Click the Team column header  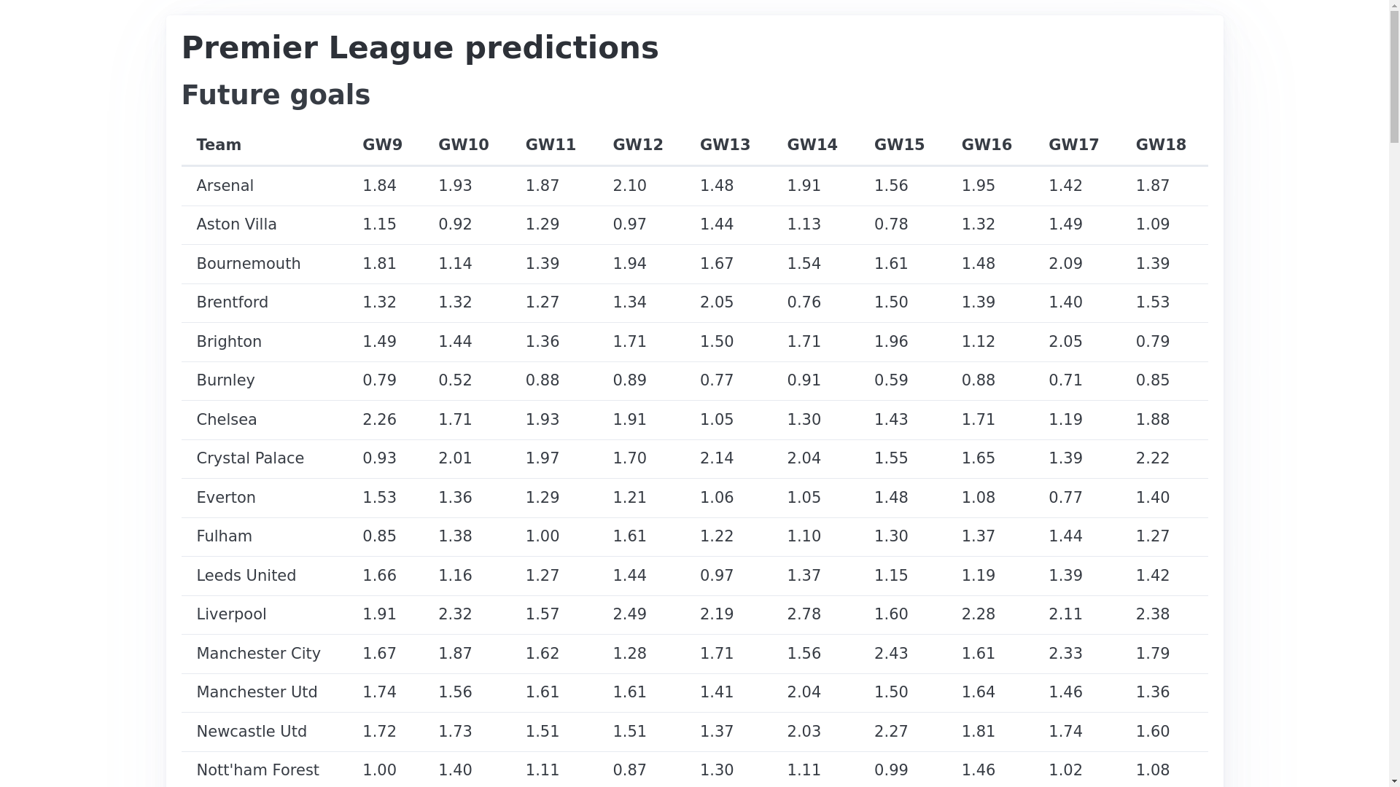pyautogui.click(x=219, y=145)
